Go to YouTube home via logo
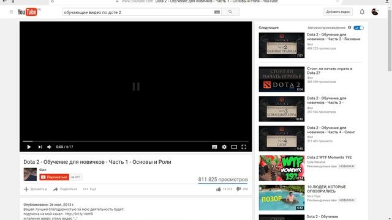Image resolution: width=392 pixels, height=220 pixels. point(27,12)
